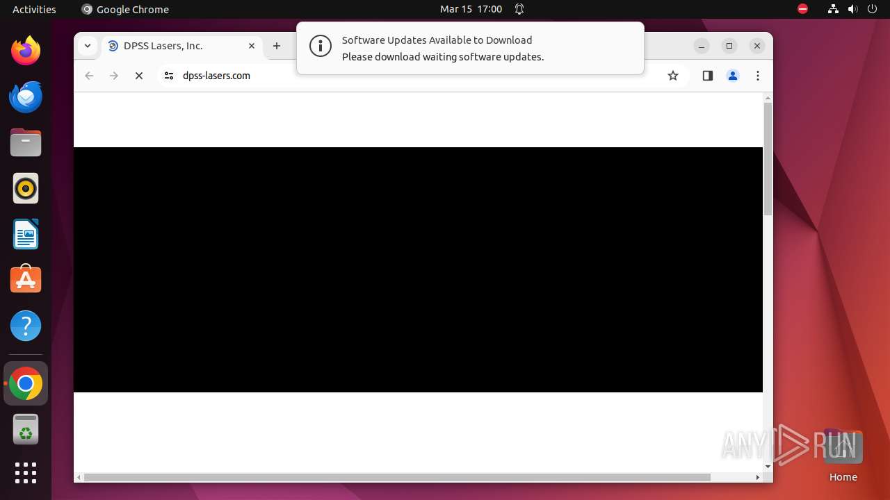Viewport: 890px width, 500px height.
Task: Open the Home folder desktop icon
Action: (843, 456)
